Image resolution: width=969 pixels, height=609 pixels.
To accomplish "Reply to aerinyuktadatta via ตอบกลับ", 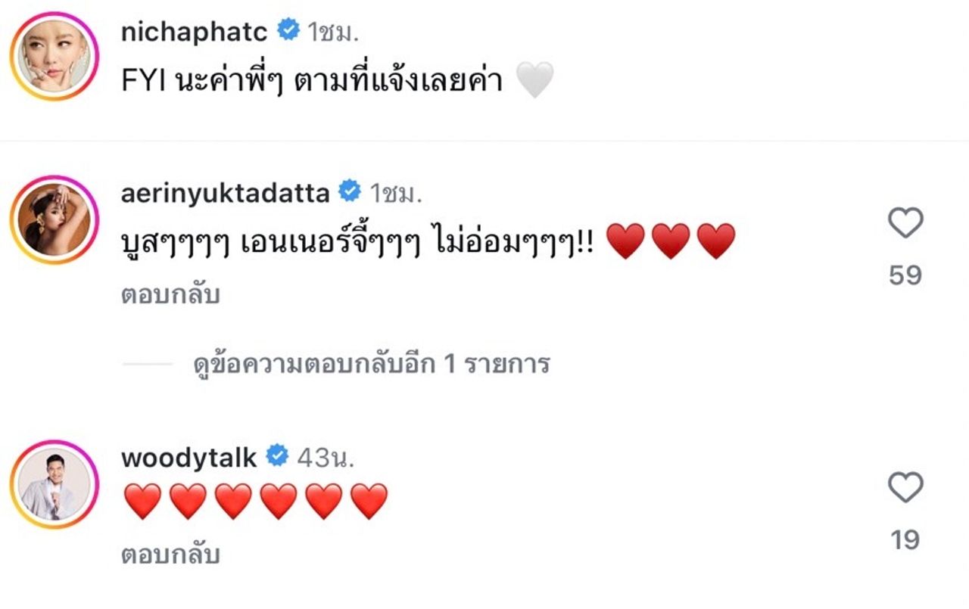I will pyautogui.click(x=170, y=295).
